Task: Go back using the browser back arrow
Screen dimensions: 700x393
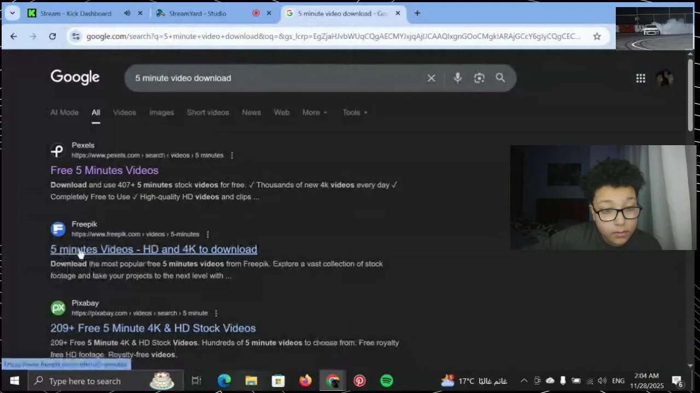Action: click(x=14, y=36)
